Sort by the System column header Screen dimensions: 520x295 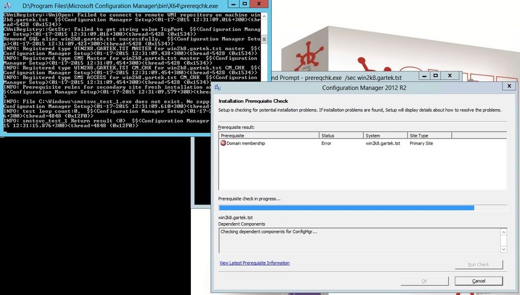tap(385, 135)
